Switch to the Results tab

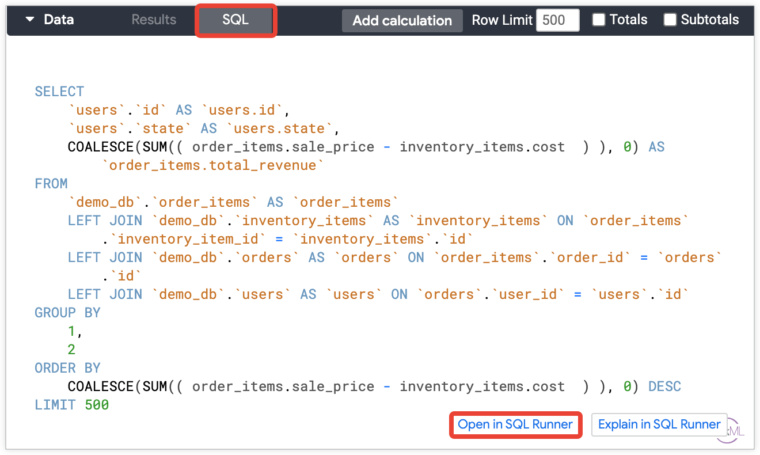(153, 19)
